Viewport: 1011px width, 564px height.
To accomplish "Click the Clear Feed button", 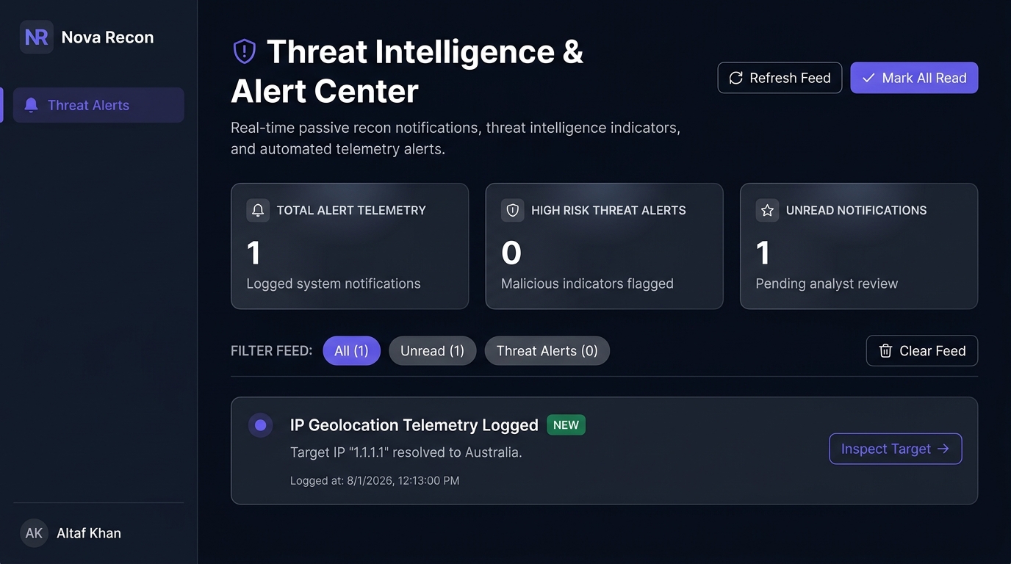I will pos(922,351).
